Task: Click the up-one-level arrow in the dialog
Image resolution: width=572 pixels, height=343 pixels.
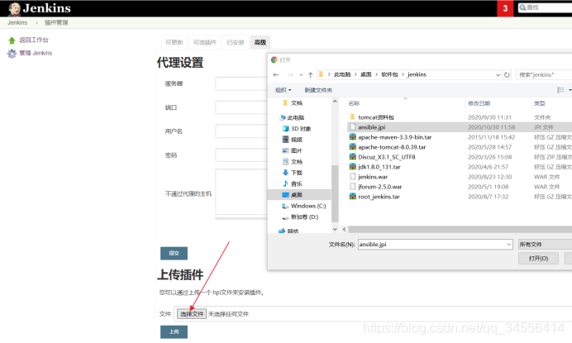Action: (x=310, y=75)
